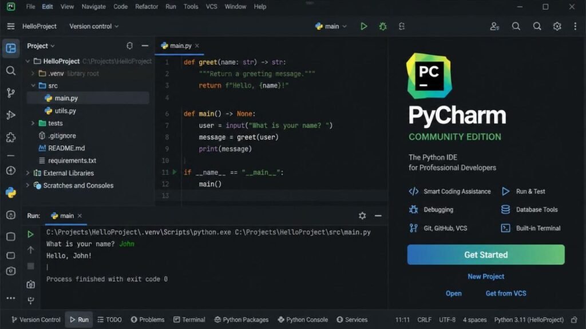Screen dimensions: 586x329
Task: Click Get from VCS link
Action: coord(506,294)
